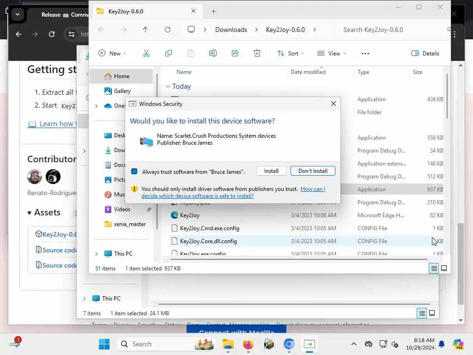Switch to large thumbnails view icon in Key2Joy status bar
The width and height of the screenshot is (473, 355).
coord(444,268)
